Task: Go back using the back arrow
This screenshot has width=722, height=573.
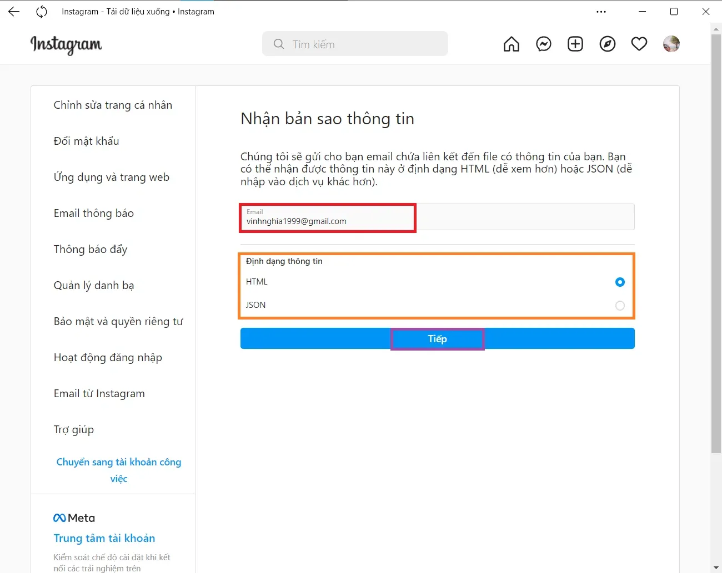Action: point(14,12)
